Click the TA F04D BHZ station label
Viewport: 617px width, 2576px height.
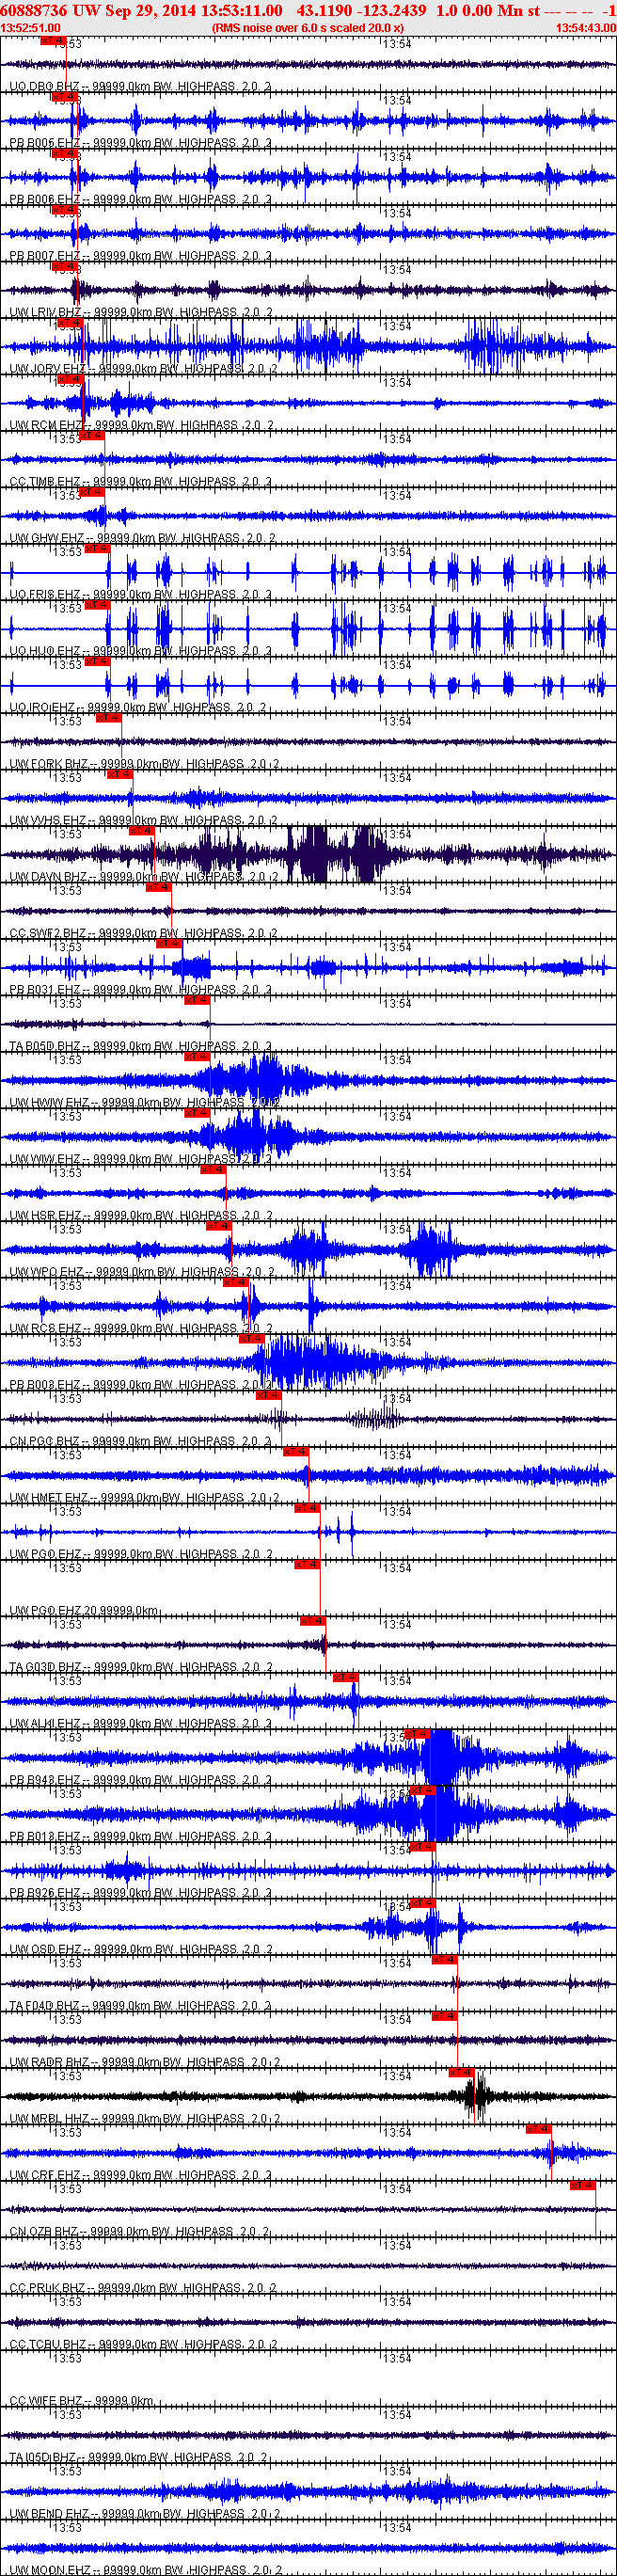point(140,2007)
